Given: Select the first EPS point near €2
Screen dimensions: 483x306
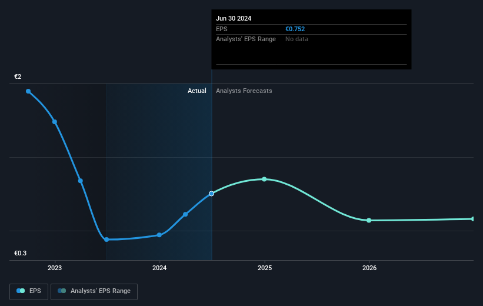Looking at the screenshot, I should click(28, 91).
